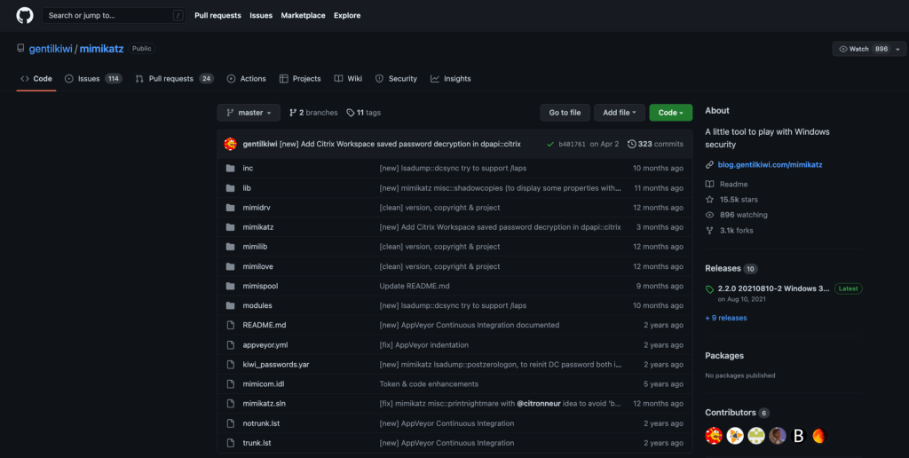The height and width of the screenshot is (458, 909).
Task: Click the modules folder icon
Action: tap(230, 305)
